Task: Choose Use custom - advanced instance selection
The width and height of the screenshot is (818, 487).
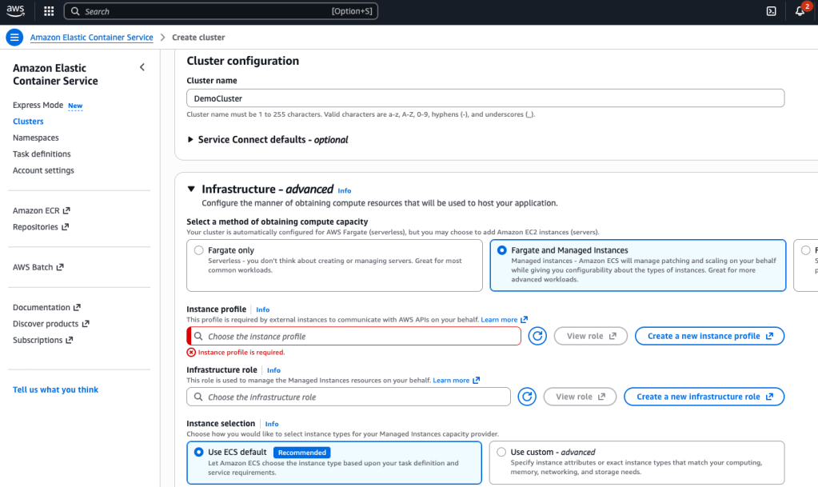Action: (501, 452)
